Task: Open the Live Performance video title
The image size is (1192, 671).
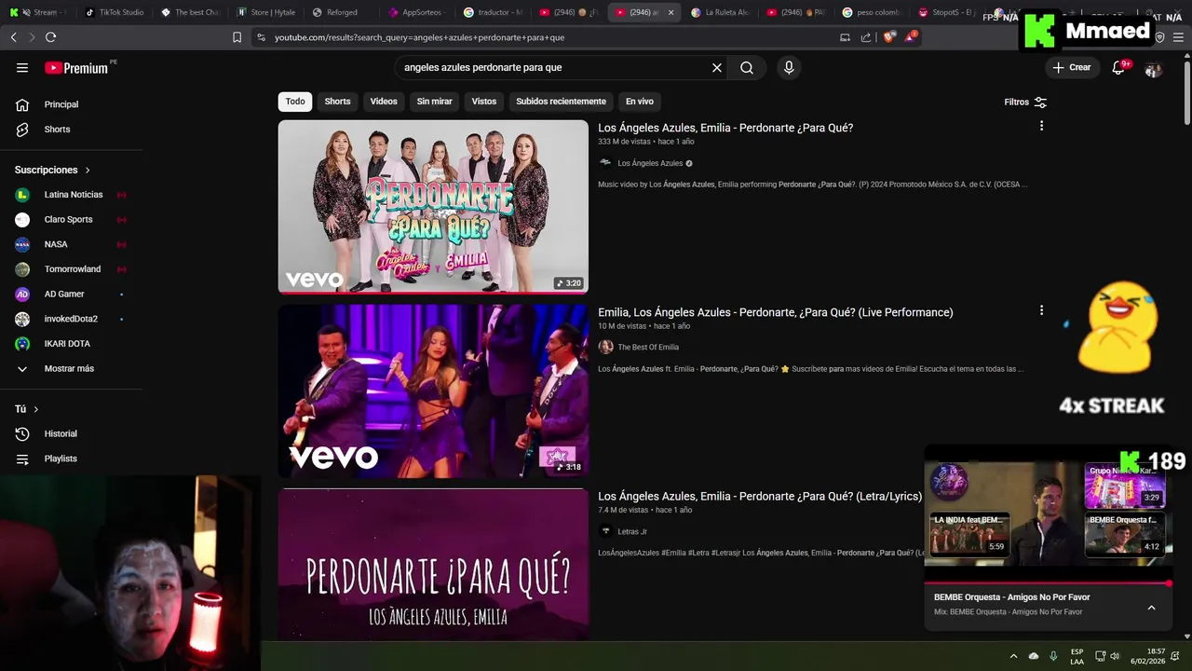Action: point(776,312)
